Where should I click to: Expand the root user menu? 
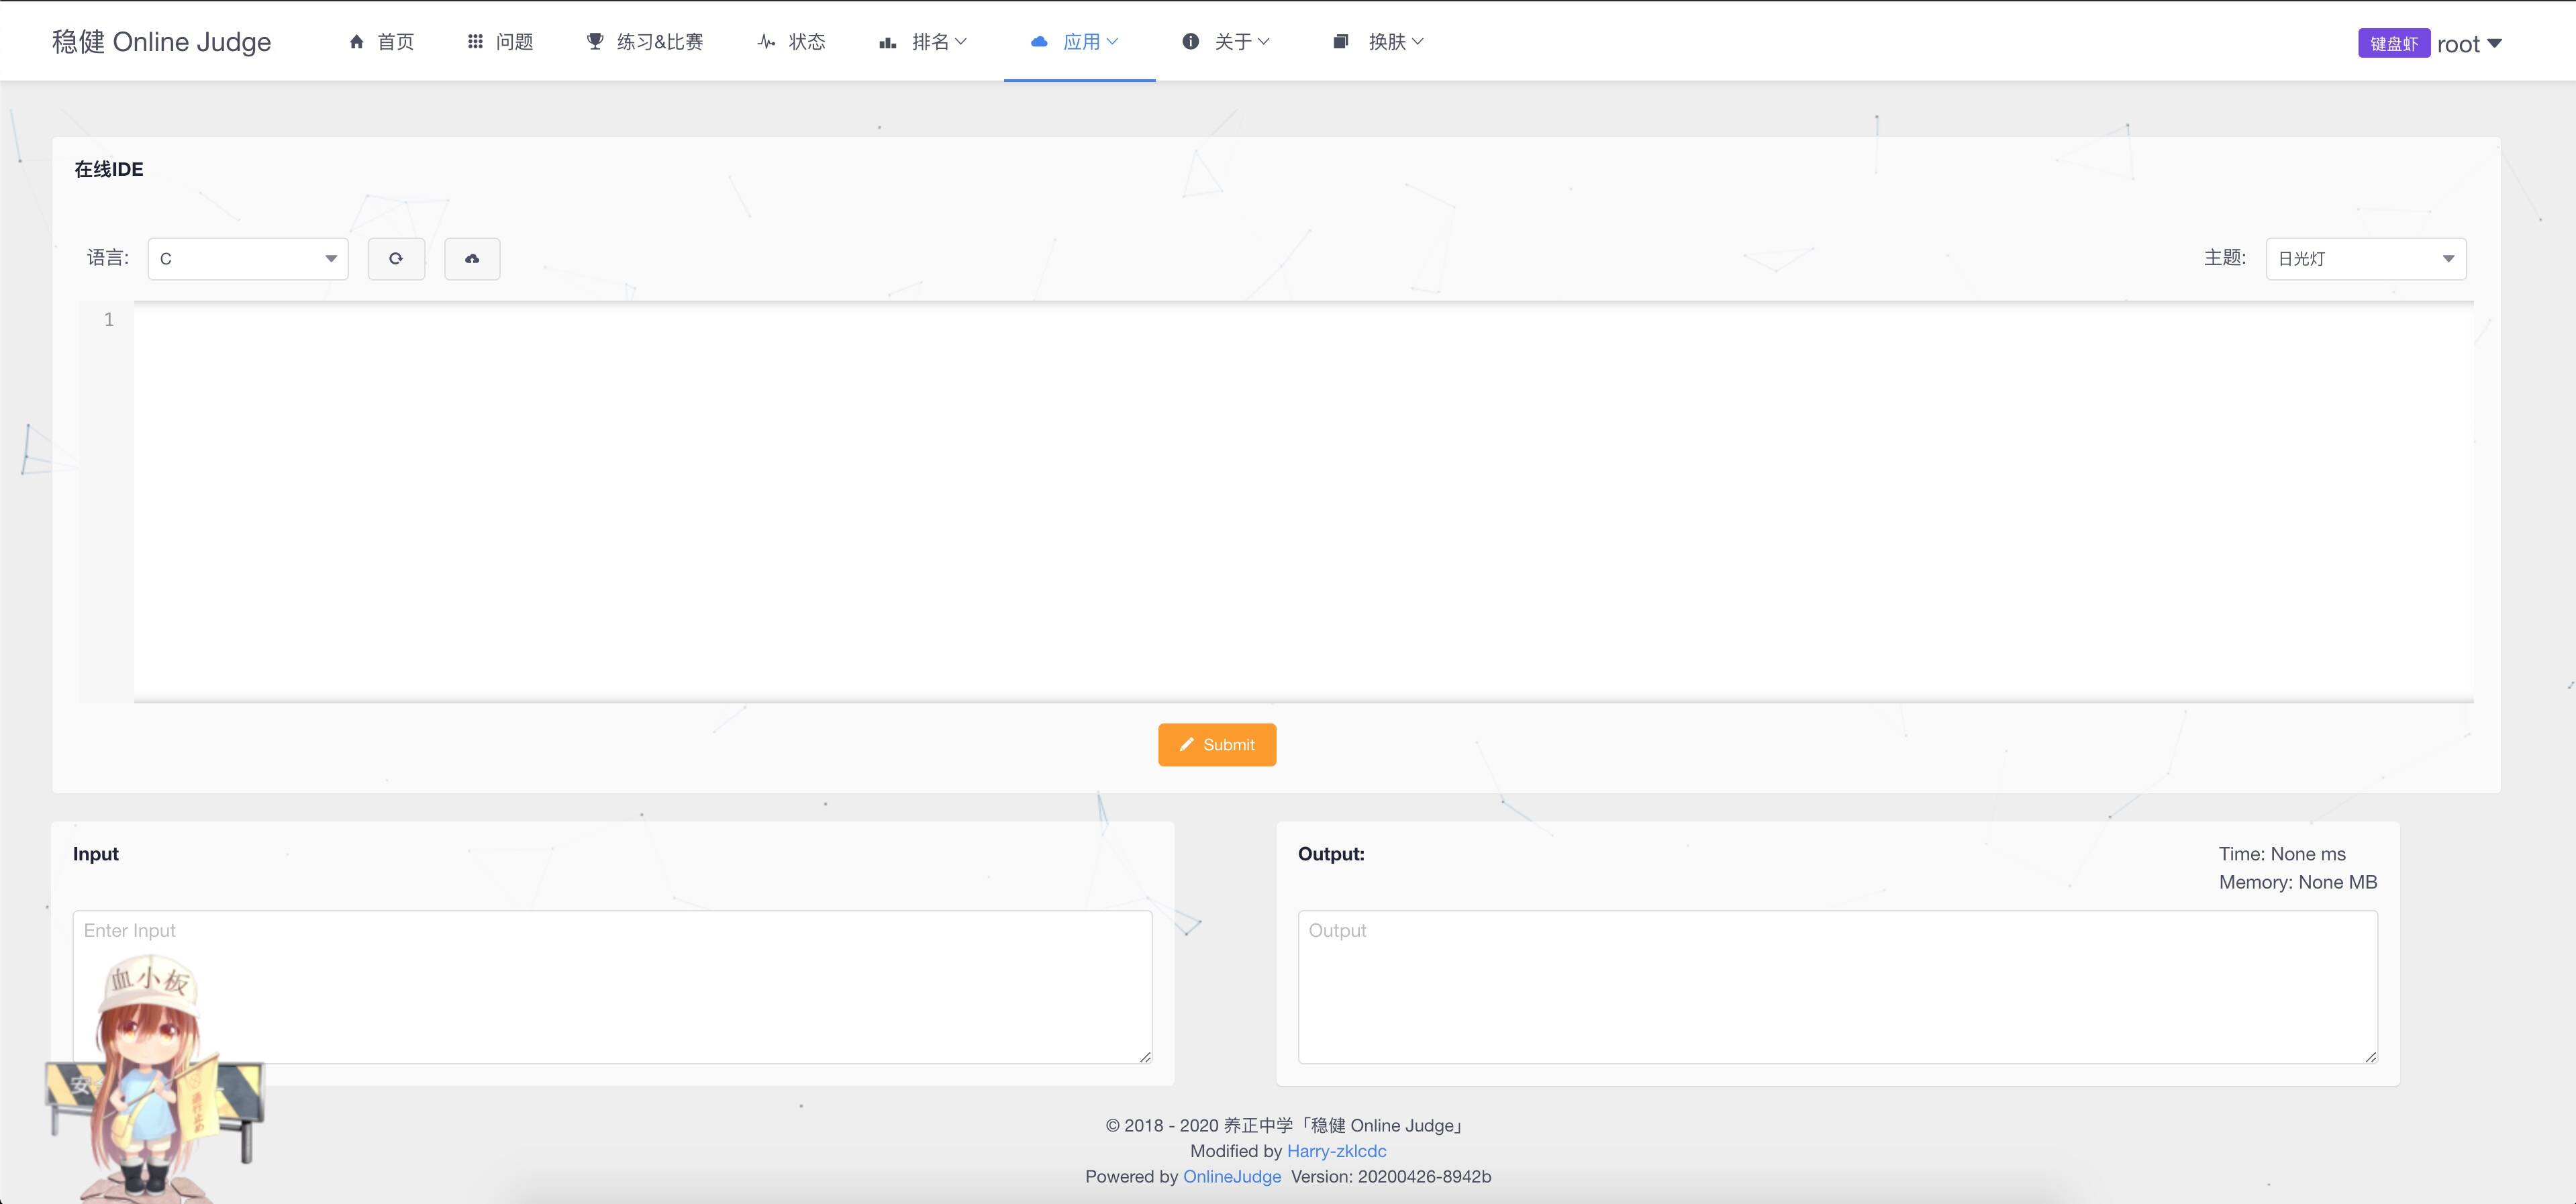tap(2469, 44)
